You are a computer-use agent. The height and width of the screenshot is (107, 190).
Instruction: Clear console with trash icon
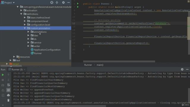pos(8,100)
